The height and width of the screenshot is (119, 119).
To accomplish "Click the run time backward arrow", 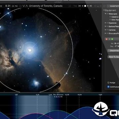I will [x=82, y=6].
